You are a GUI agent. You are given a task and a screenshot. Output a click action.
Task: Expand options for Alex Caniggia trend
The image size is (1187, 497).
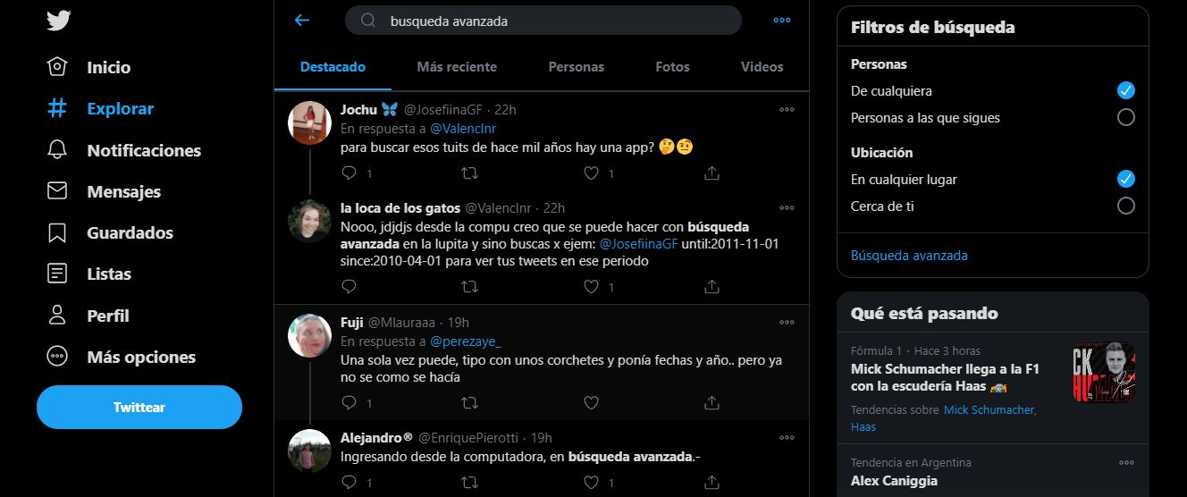(x=1126, y=462)
